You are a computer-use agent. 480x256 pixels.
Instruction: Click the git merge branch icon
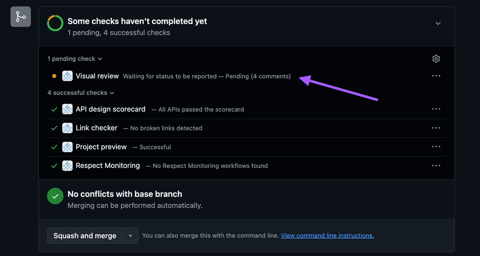pyautogui.click(x=21, y=17)
